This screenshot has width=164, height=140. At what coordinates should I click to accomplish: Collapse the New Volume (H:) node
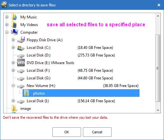tap(13, 85)
